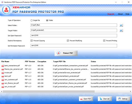Click xen_invoice_protected.pdf target path
Viewport: 132px width, 104px height.
tap(68, 87)
